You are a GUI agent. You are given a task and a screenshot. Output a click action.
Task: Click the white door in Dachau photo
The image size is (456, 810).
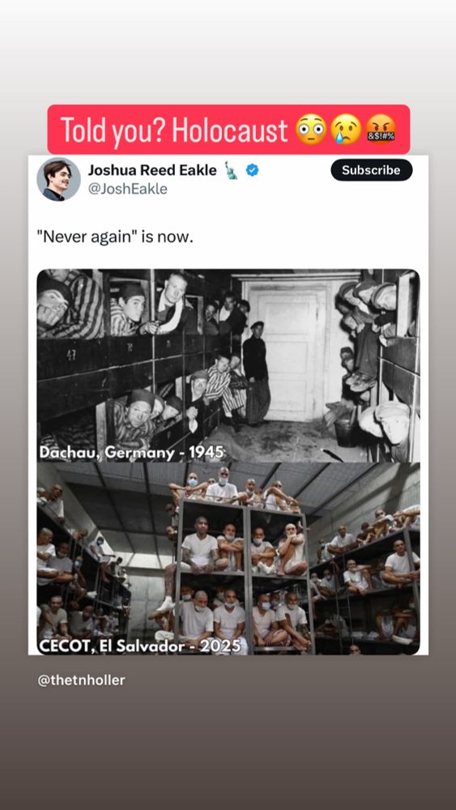(x=293, y=352)
